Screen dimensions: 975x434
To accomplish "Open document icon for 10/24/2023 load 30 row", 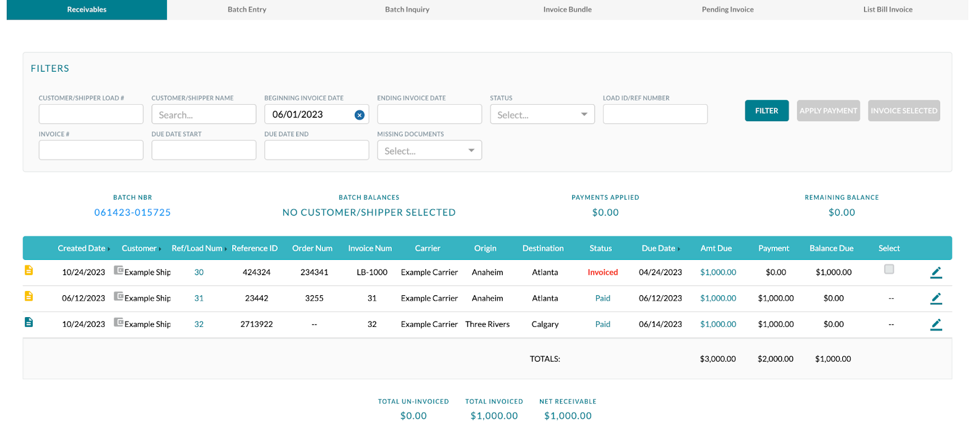I will click(x=29, y=270).
